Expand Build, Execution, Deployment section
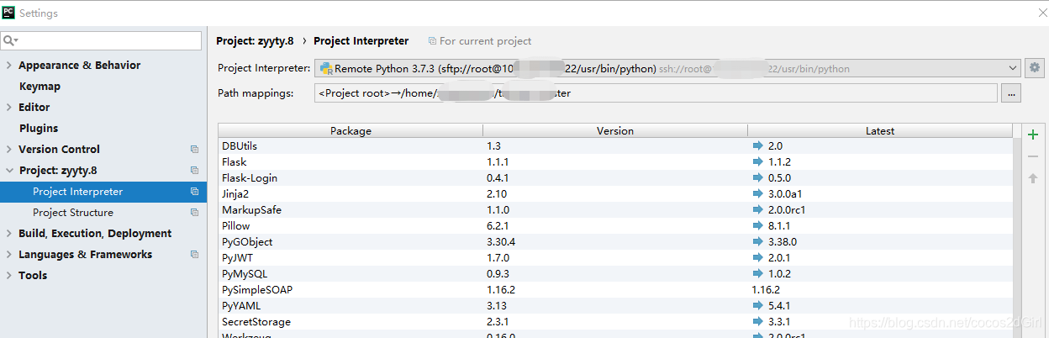The height and width of the screenshot is (338, 1049). click(x=8, y=234)
